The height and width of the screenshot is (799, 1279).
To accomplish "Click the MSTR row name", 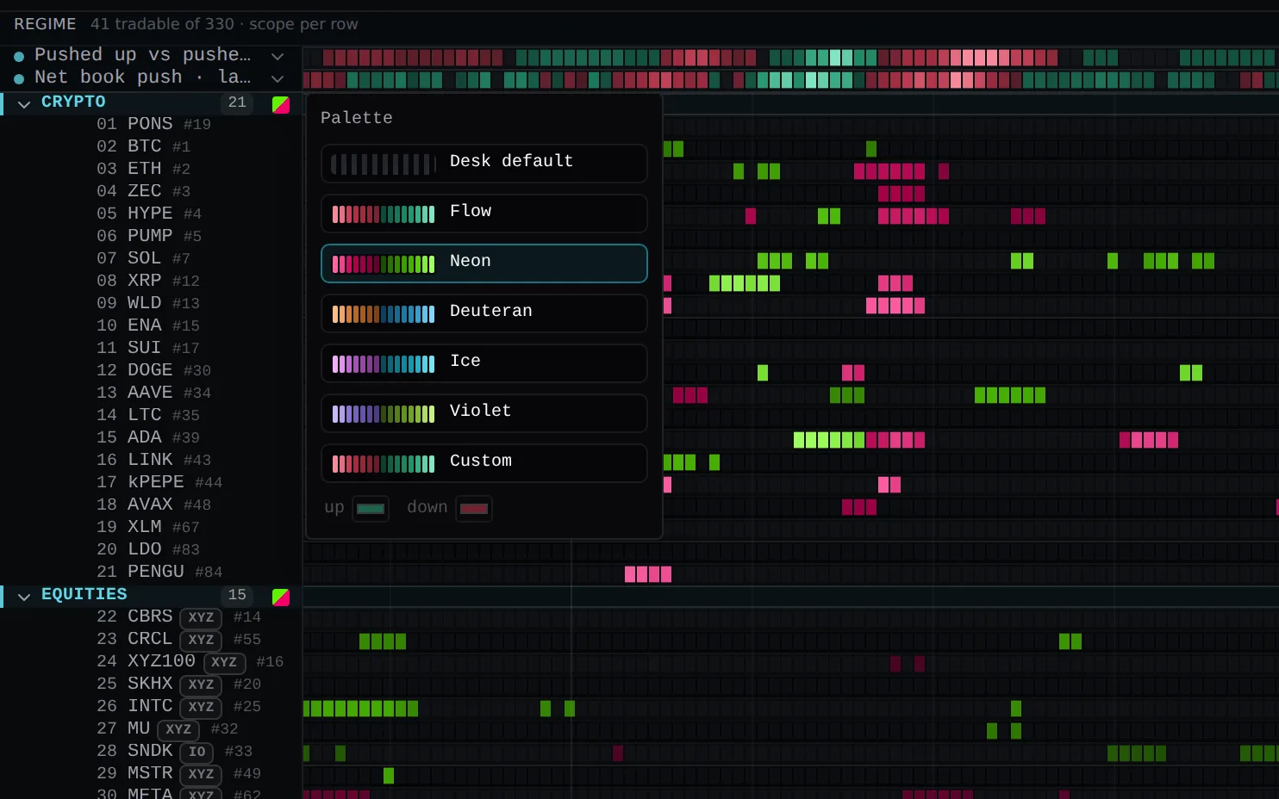I will click(x=151, y=773).
